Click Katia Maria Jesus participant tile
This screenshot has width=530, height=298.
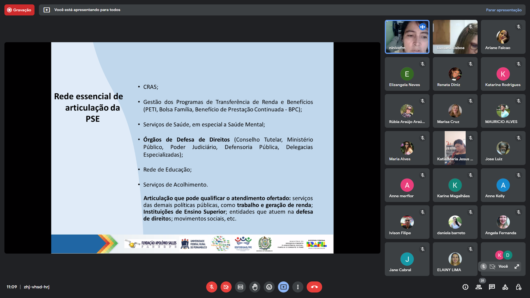click(x=455, y=148)
